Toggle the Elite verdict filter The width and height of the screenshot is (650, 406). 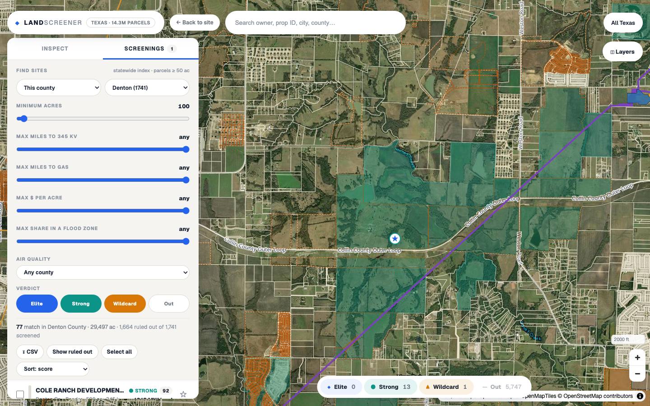[37, 304]
